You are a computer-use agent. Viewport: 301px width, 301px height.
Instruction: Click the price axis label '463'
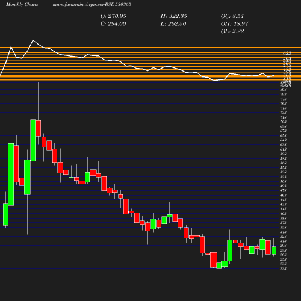pyautogui.click(x=283, y=195)
